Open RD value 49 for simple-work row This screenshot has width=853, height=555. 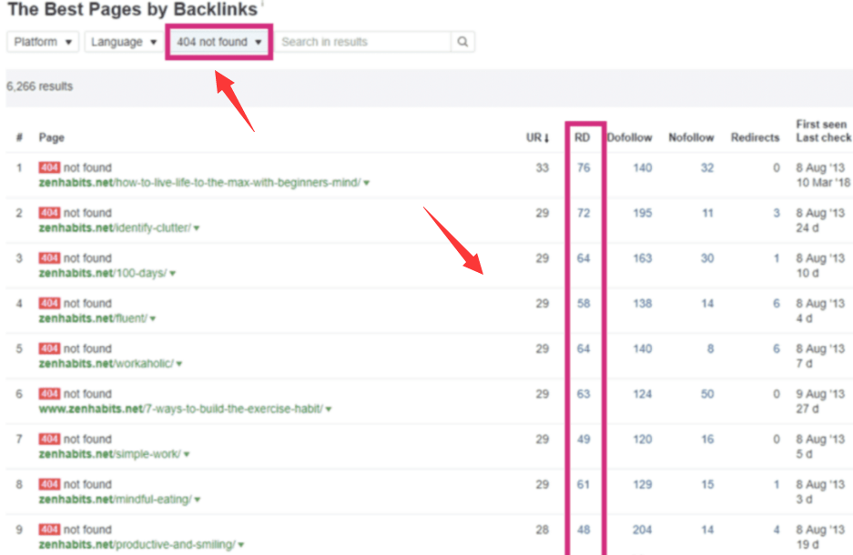click(584, 439)
